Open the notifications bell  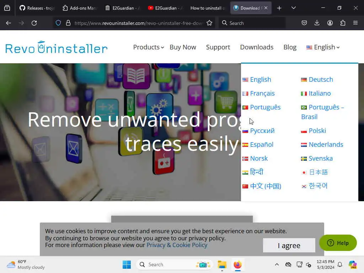340,264
